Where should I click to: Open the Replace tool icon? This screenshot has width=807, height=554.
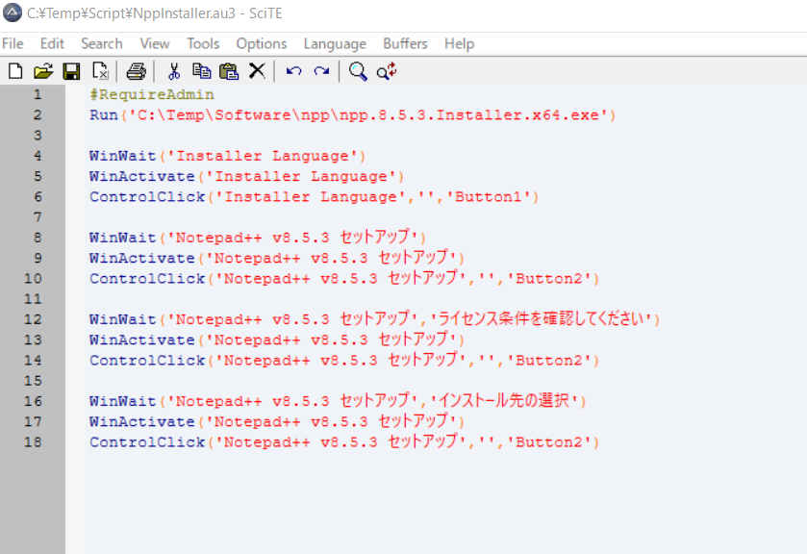point(387,71)
